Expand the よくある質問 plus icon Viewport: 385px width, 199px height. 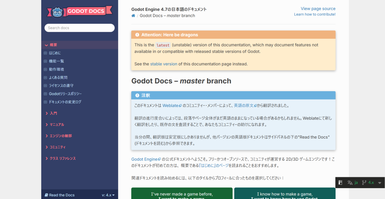click(x=45, y=77)
